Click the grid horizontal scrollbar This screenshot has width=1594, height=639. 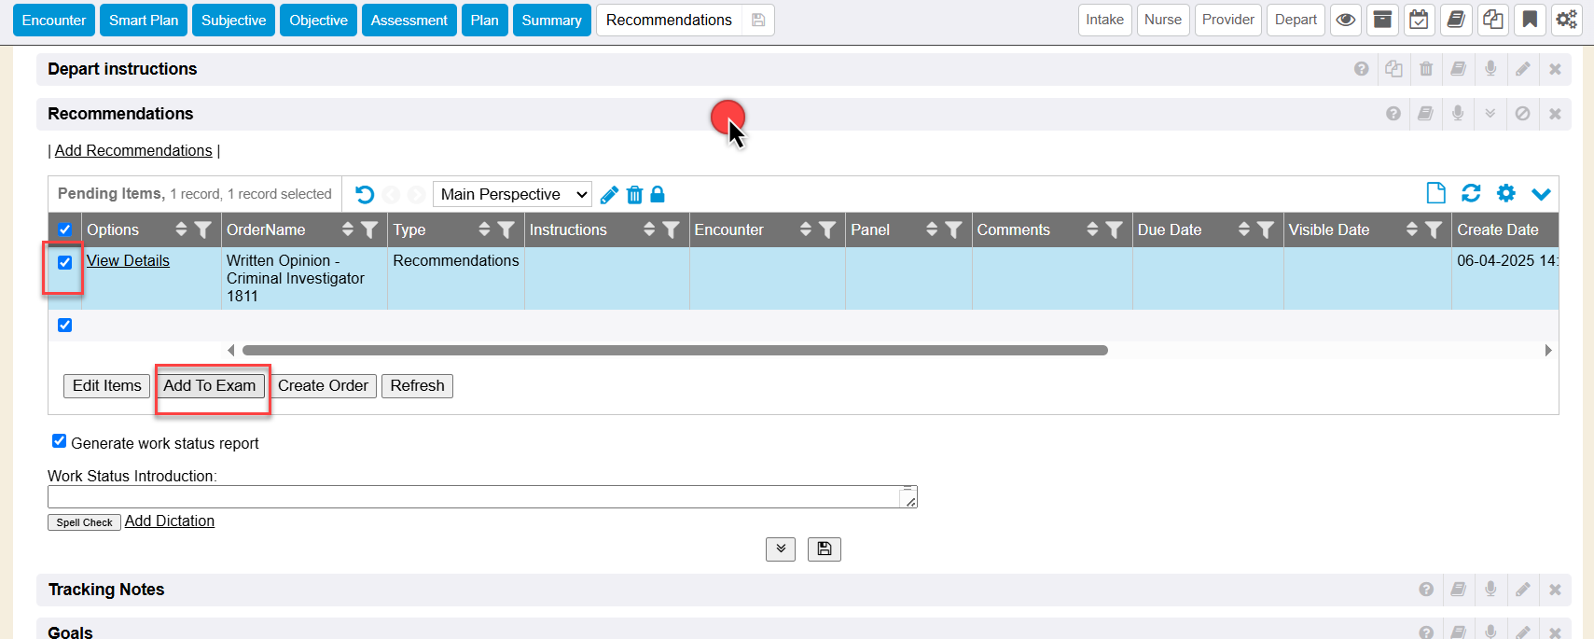point(674,351)
